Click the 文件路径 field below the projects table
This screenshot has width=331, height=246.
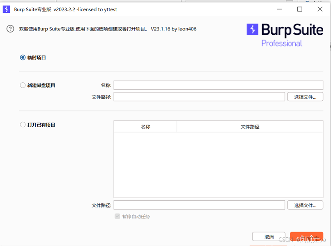tap(199, 205)
